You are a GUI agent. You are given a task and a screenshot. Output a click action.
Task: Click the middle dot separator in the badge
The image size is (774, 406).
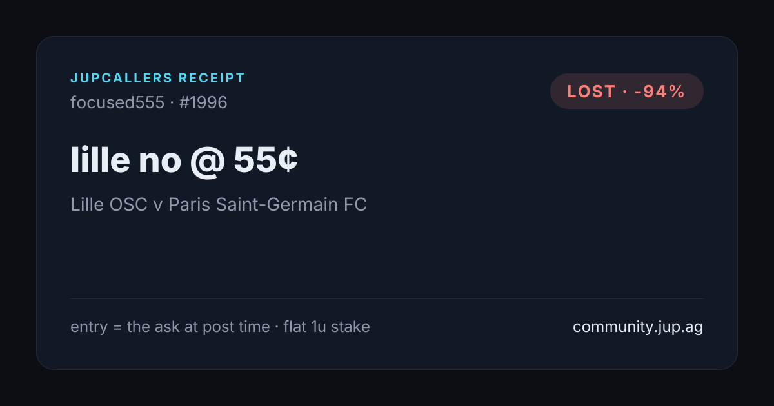(625, 92)
